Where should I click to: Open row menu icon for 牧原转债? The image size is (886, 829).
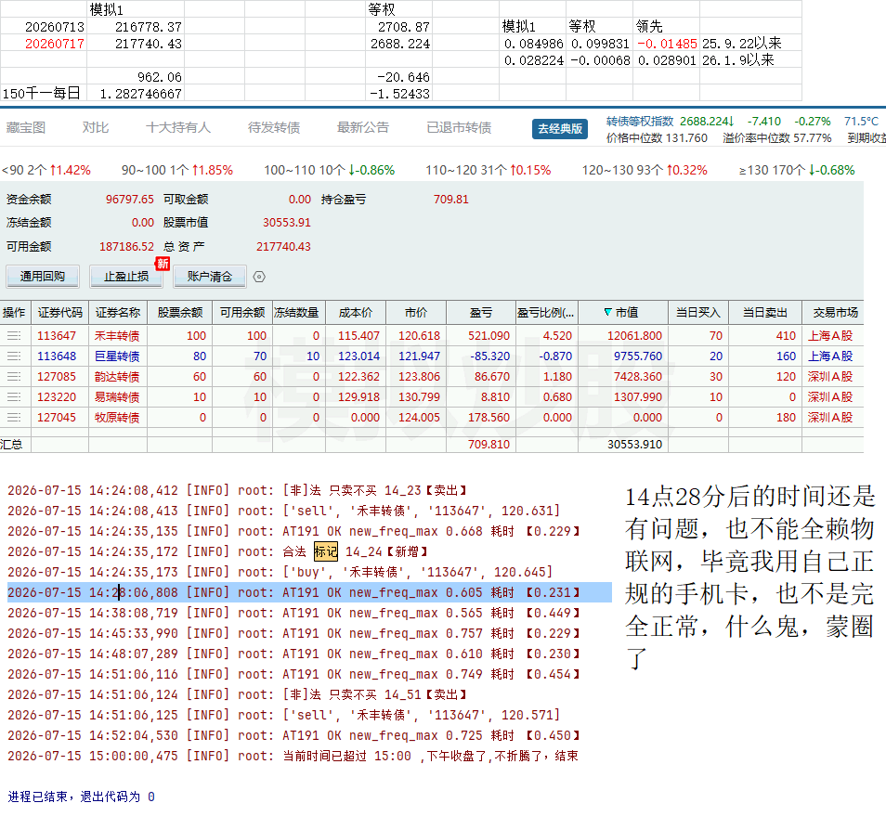click(14, 418)
